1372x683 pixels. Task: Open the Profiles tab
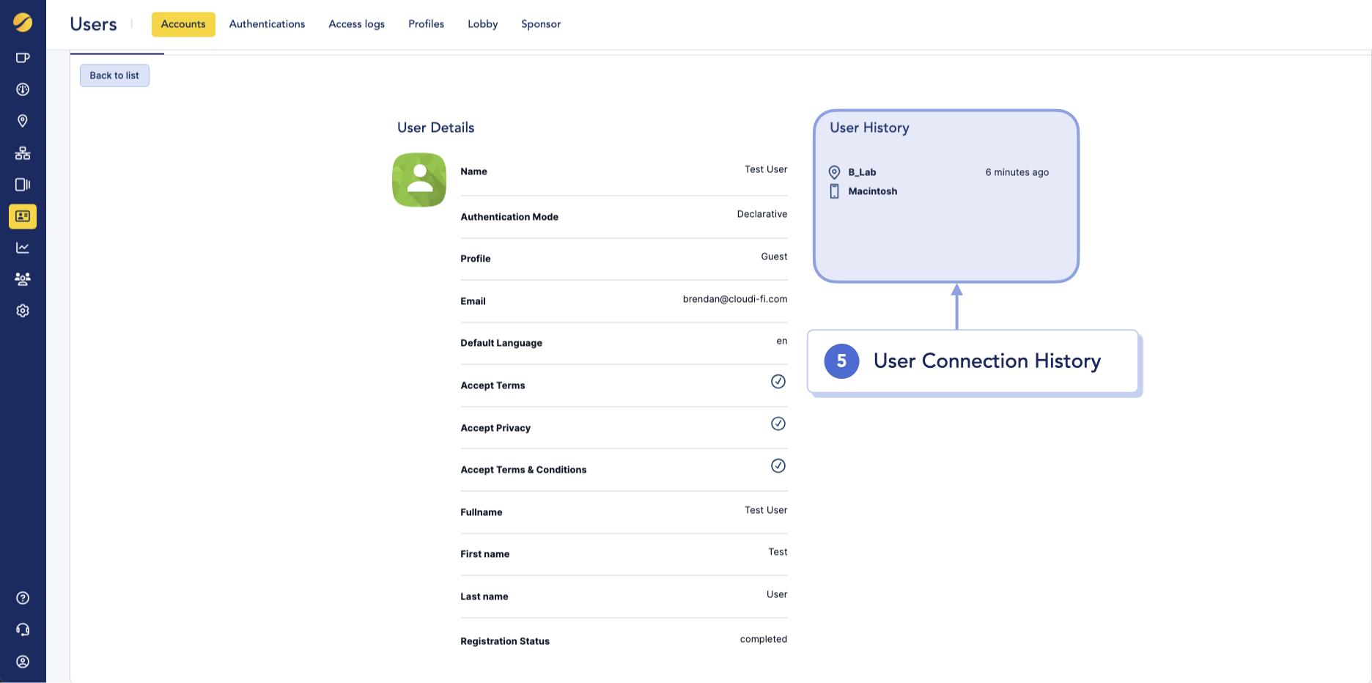426,24
